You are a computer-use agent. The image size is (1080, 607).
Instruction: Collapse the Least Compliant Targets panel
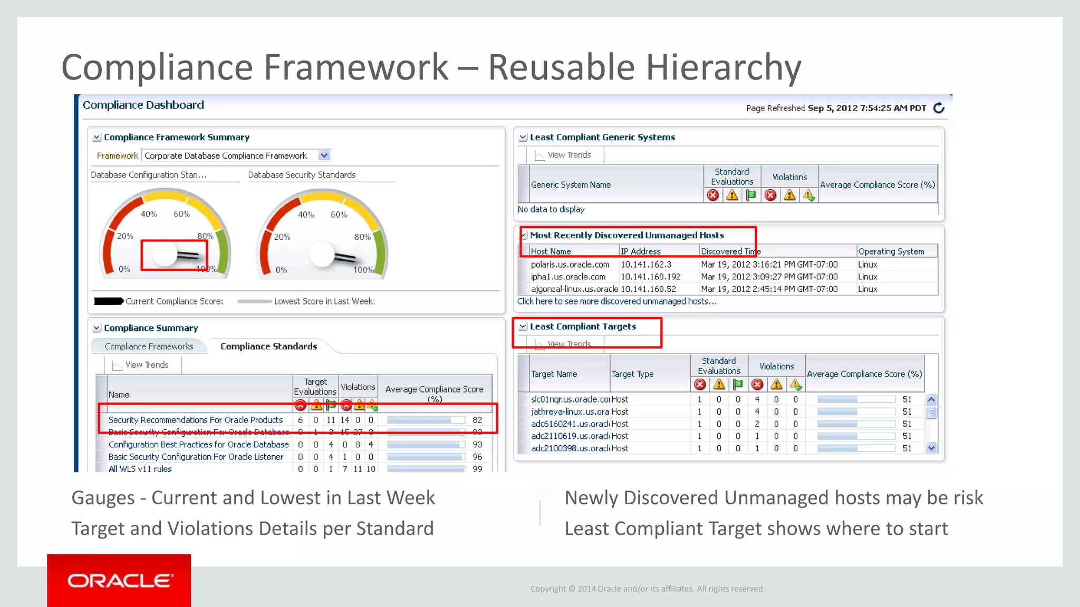coord(523,327)
